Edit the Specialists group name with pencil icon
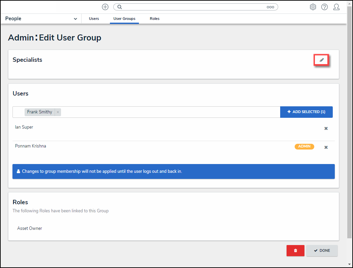Viewport: 353px width, 268px height. coord(321,60)
